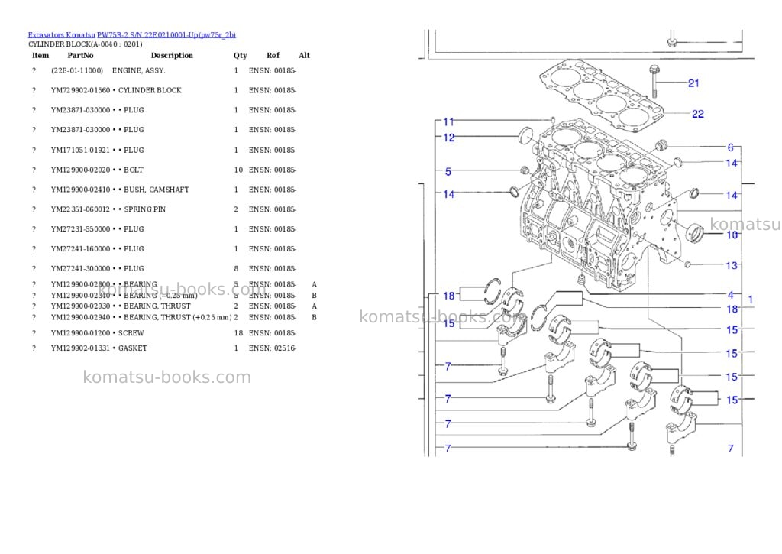
Task: Click the Qty column header
Action: tap(240, 55)
